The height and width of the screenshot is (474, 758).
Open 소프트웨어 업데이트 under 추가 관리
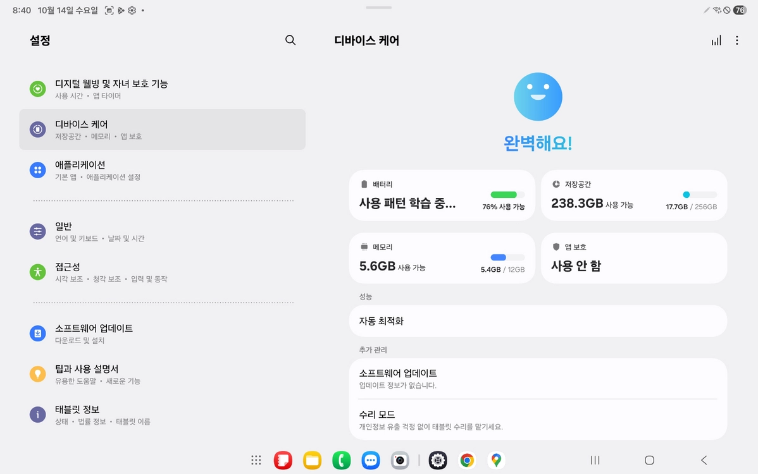point(538,379)
